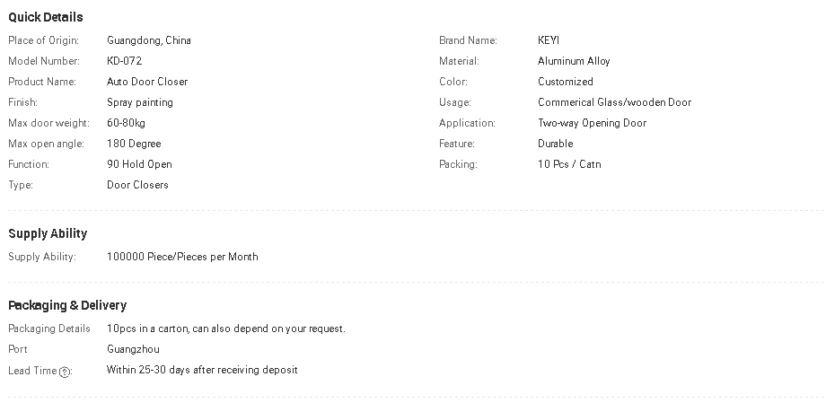Click the Guangdong, China origin value
This screenshot has height=403, width=826.
point(148,40)
